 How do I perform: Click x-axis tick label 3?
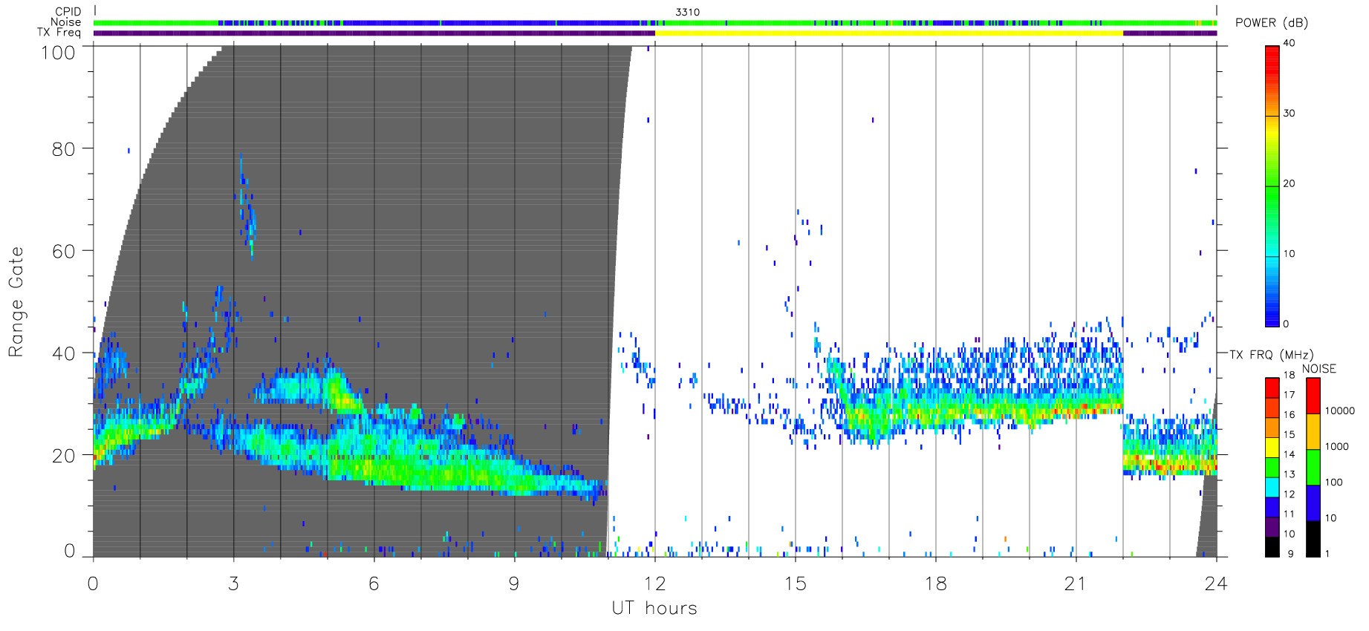tap(233, 584)
